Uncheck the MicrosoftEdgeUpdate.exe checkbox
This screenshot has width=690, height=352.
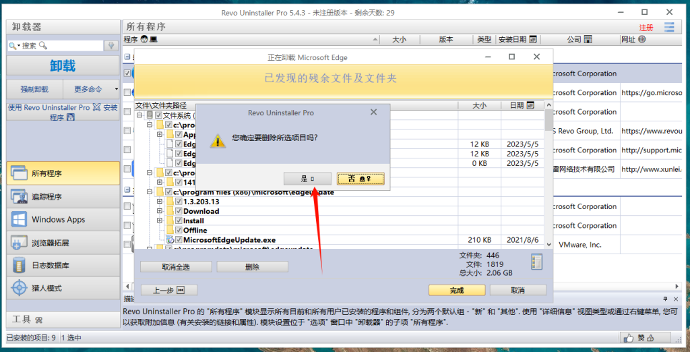tap(178, 240)
